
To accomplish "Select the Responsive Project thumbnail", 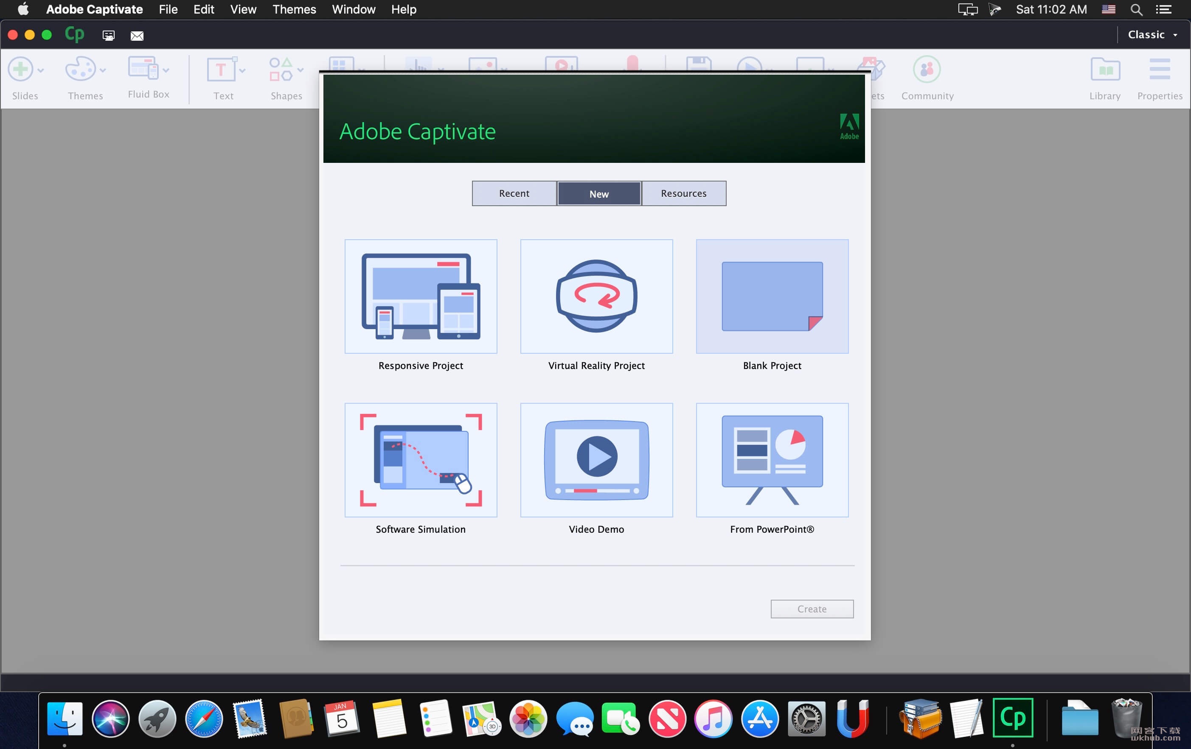I will point(420,296).
